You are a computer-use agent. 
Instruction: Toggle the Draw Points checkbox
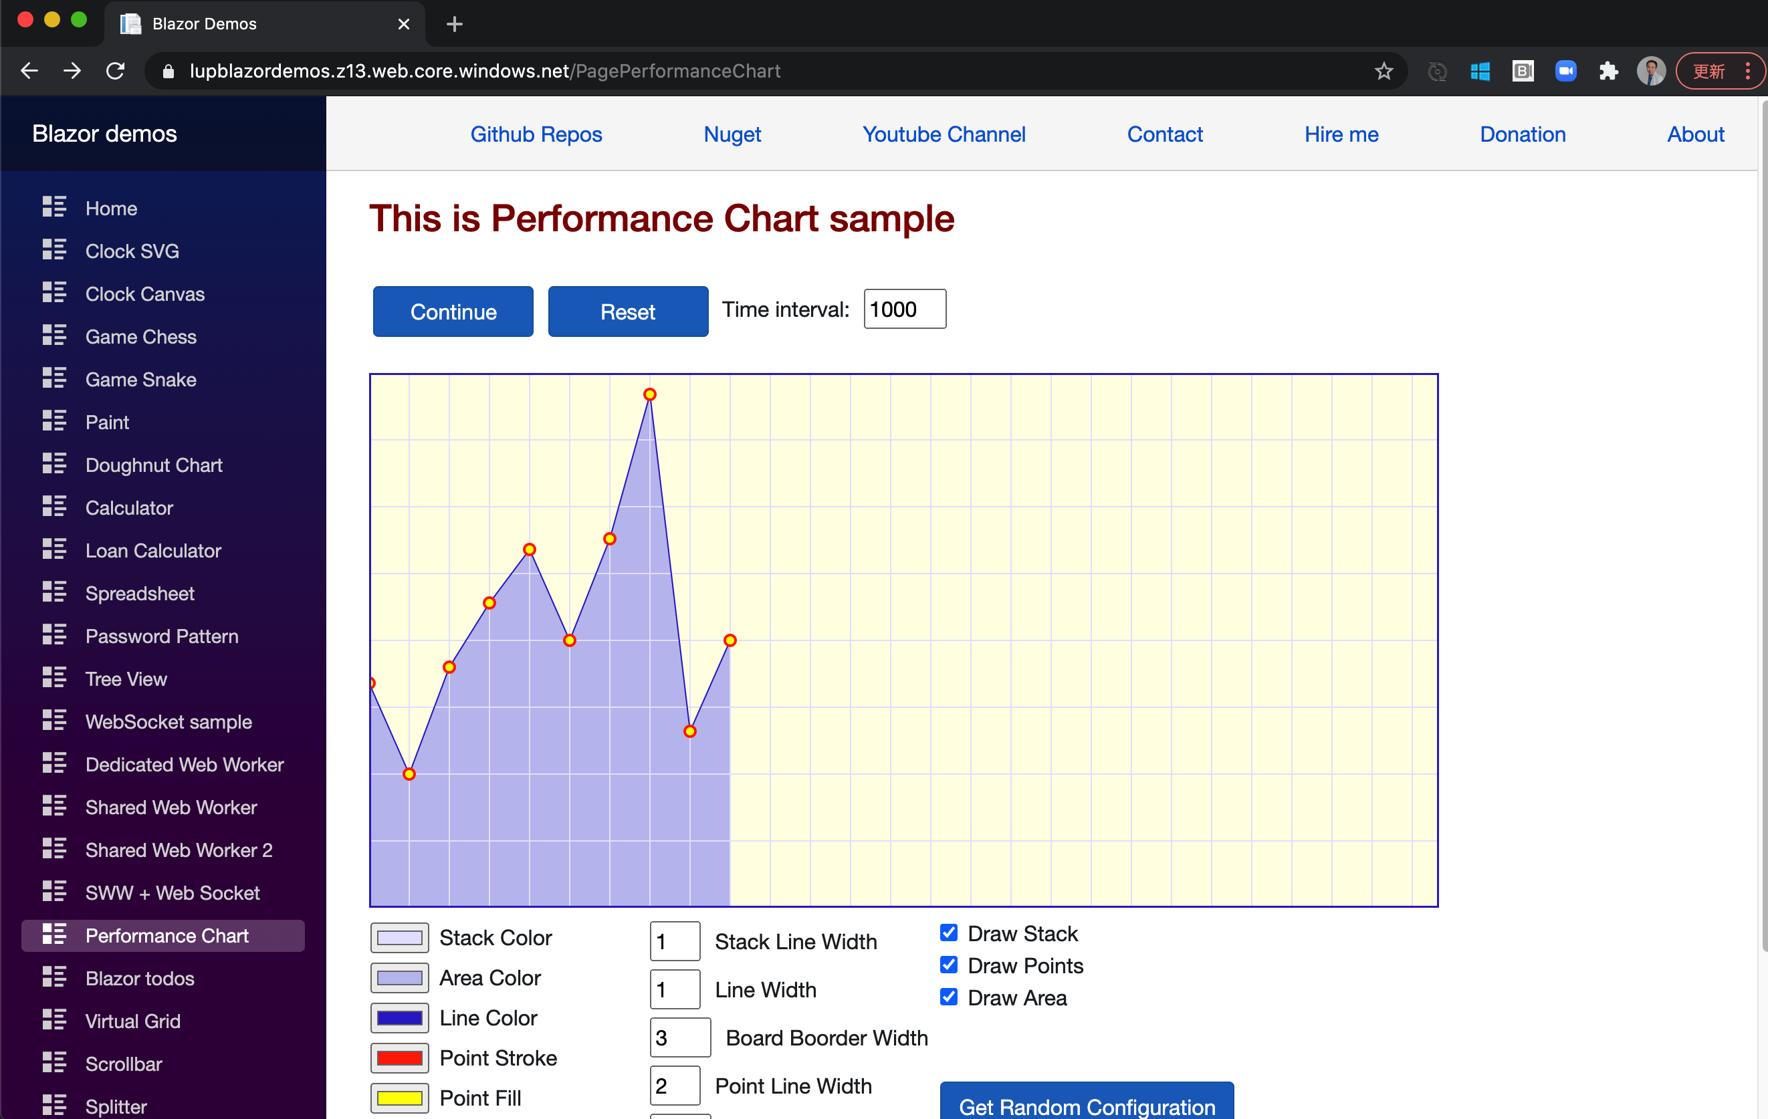[949, 965]
